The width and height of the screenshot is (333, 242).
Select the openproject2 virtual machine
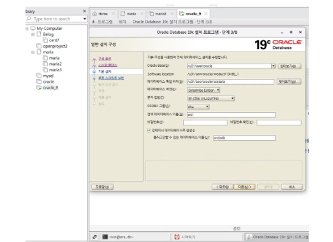pyautogui.click(x=55, y=46)
